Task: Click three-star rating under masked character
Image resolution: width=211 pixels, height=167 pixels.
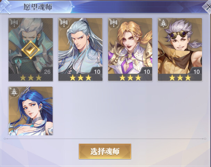Action: click(x=31, y=78)
